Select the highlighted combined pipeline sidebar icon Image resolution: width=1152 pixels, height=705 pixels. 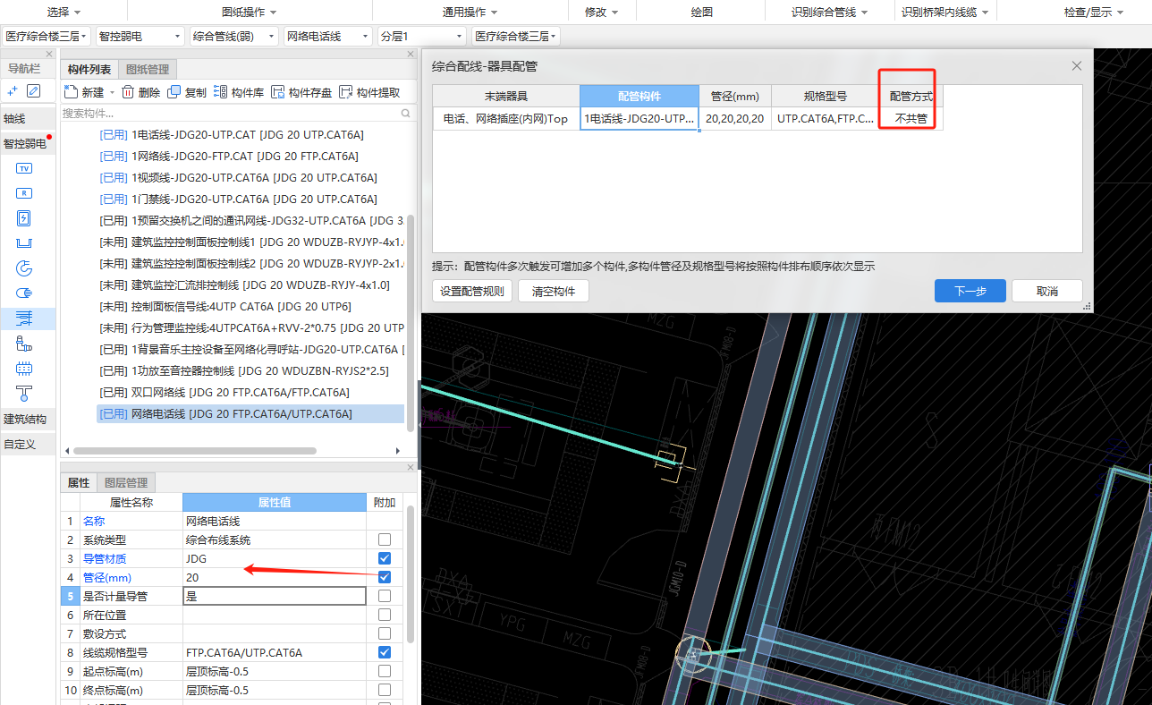24,318
